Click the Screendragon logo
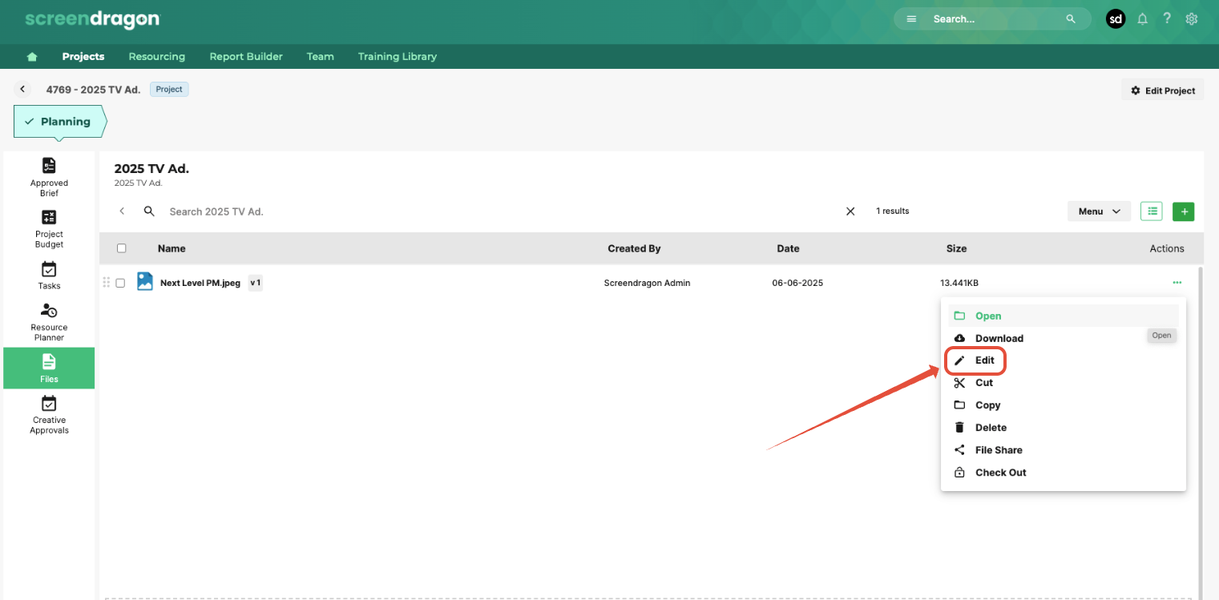The height and width of the screenshot is (600, 1219). click(x=92, y=19)
